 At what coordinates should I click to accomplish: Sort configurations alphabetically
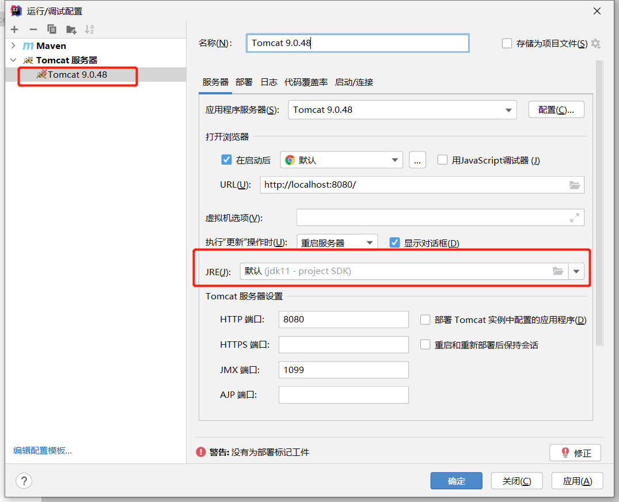89,29
